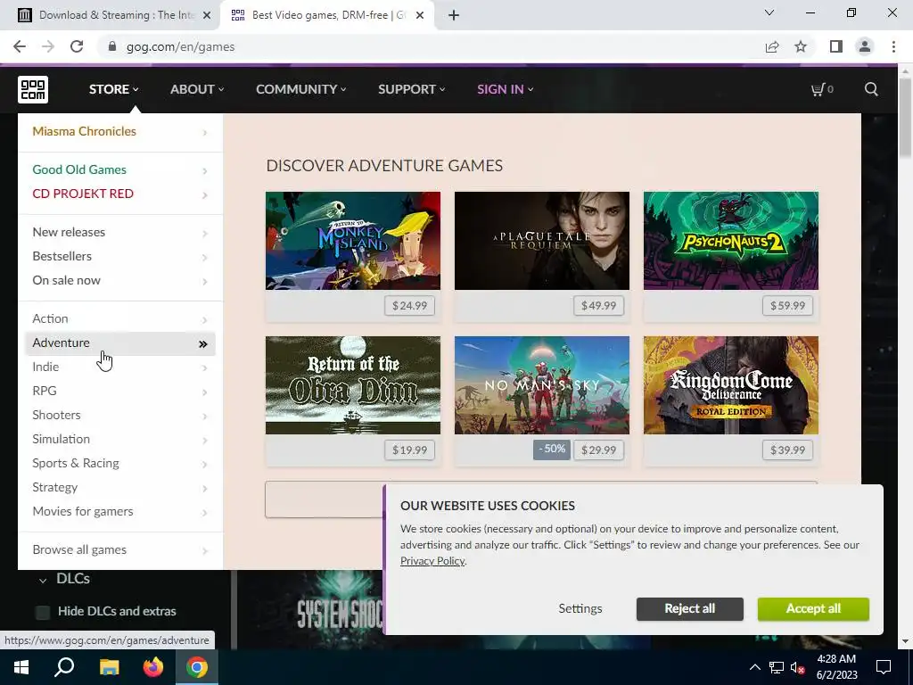The width and height of the screenshot is (913, 685).
Task: Click arrow next to Browse all games
Action: click(x=204, y=551)
